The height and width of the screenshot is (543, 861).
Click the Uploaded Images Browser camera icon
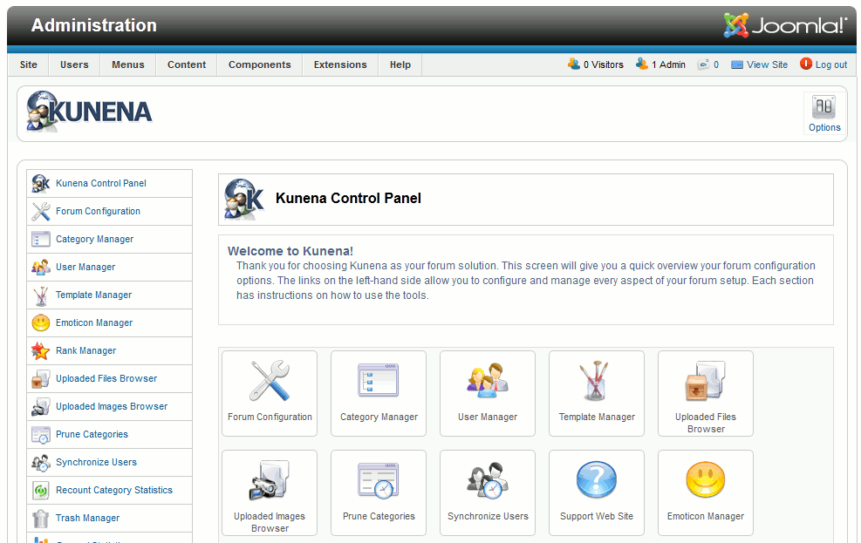(270, 481)
